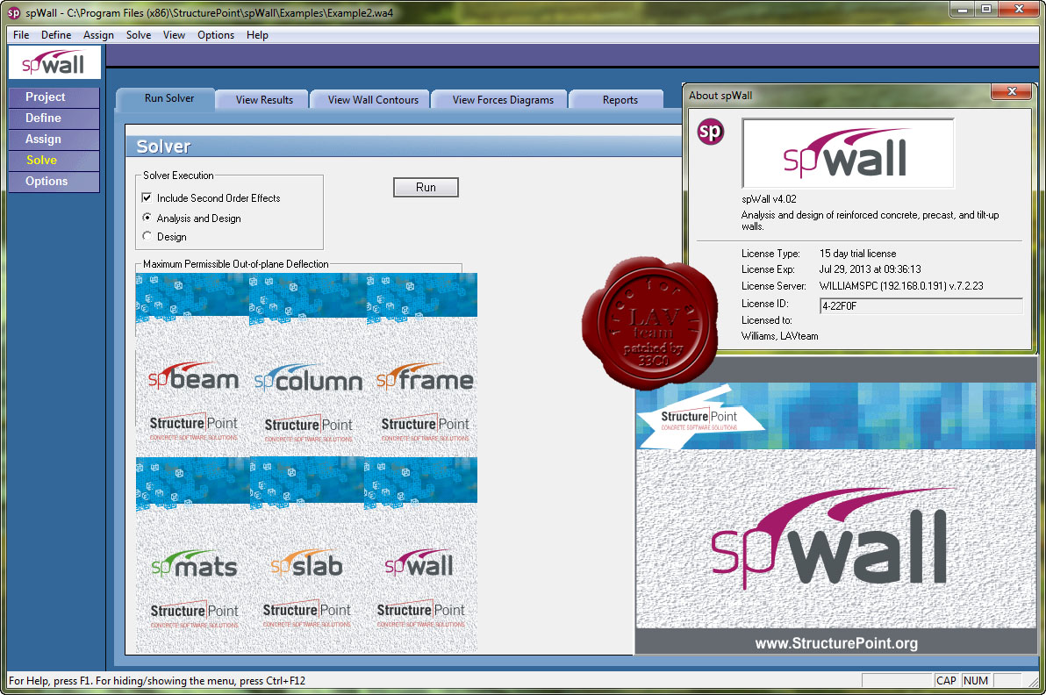Open the Solve menu
Image resolution: width=1046 pixels, height=695 pixels.
(139, 35)
